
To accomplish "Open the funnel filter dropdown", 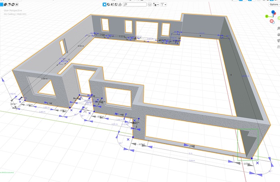I will tap(164, 4).
